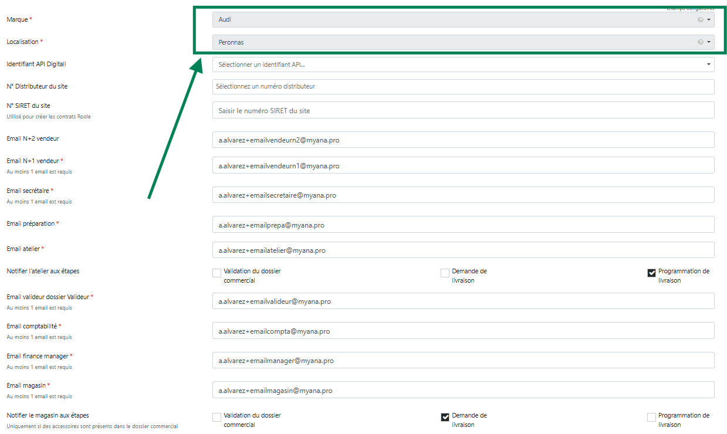This screenshot has width=727, height=434.
Task: Click the Email finance manager input
Action: pyautogui.click(x=463, y=361)
